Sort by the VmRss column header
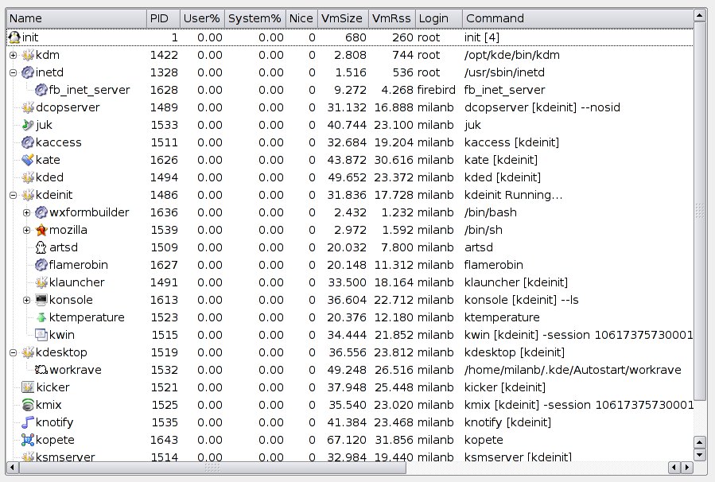 coord(391,17)
